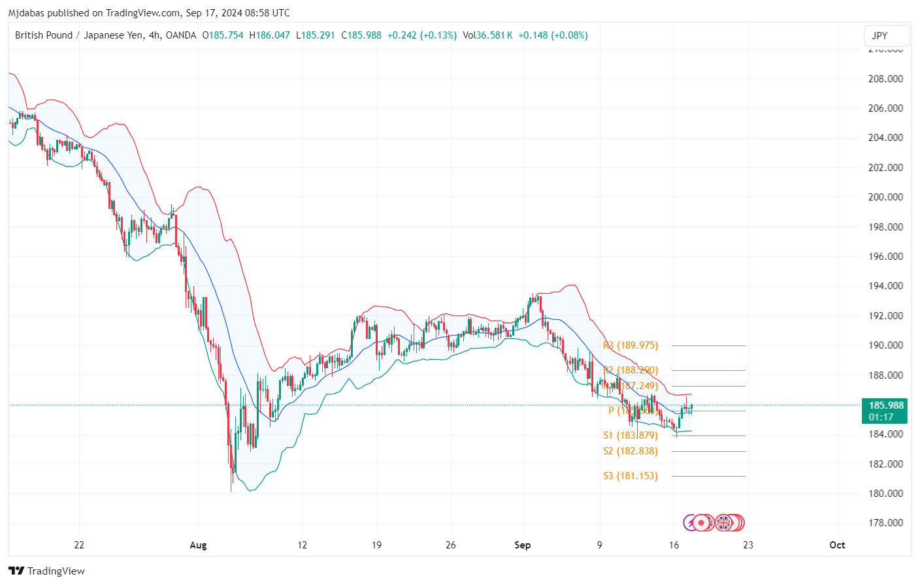Click the 23 date on time axis
The height and width of the screenshot is (585, 920).
point(747,545)
